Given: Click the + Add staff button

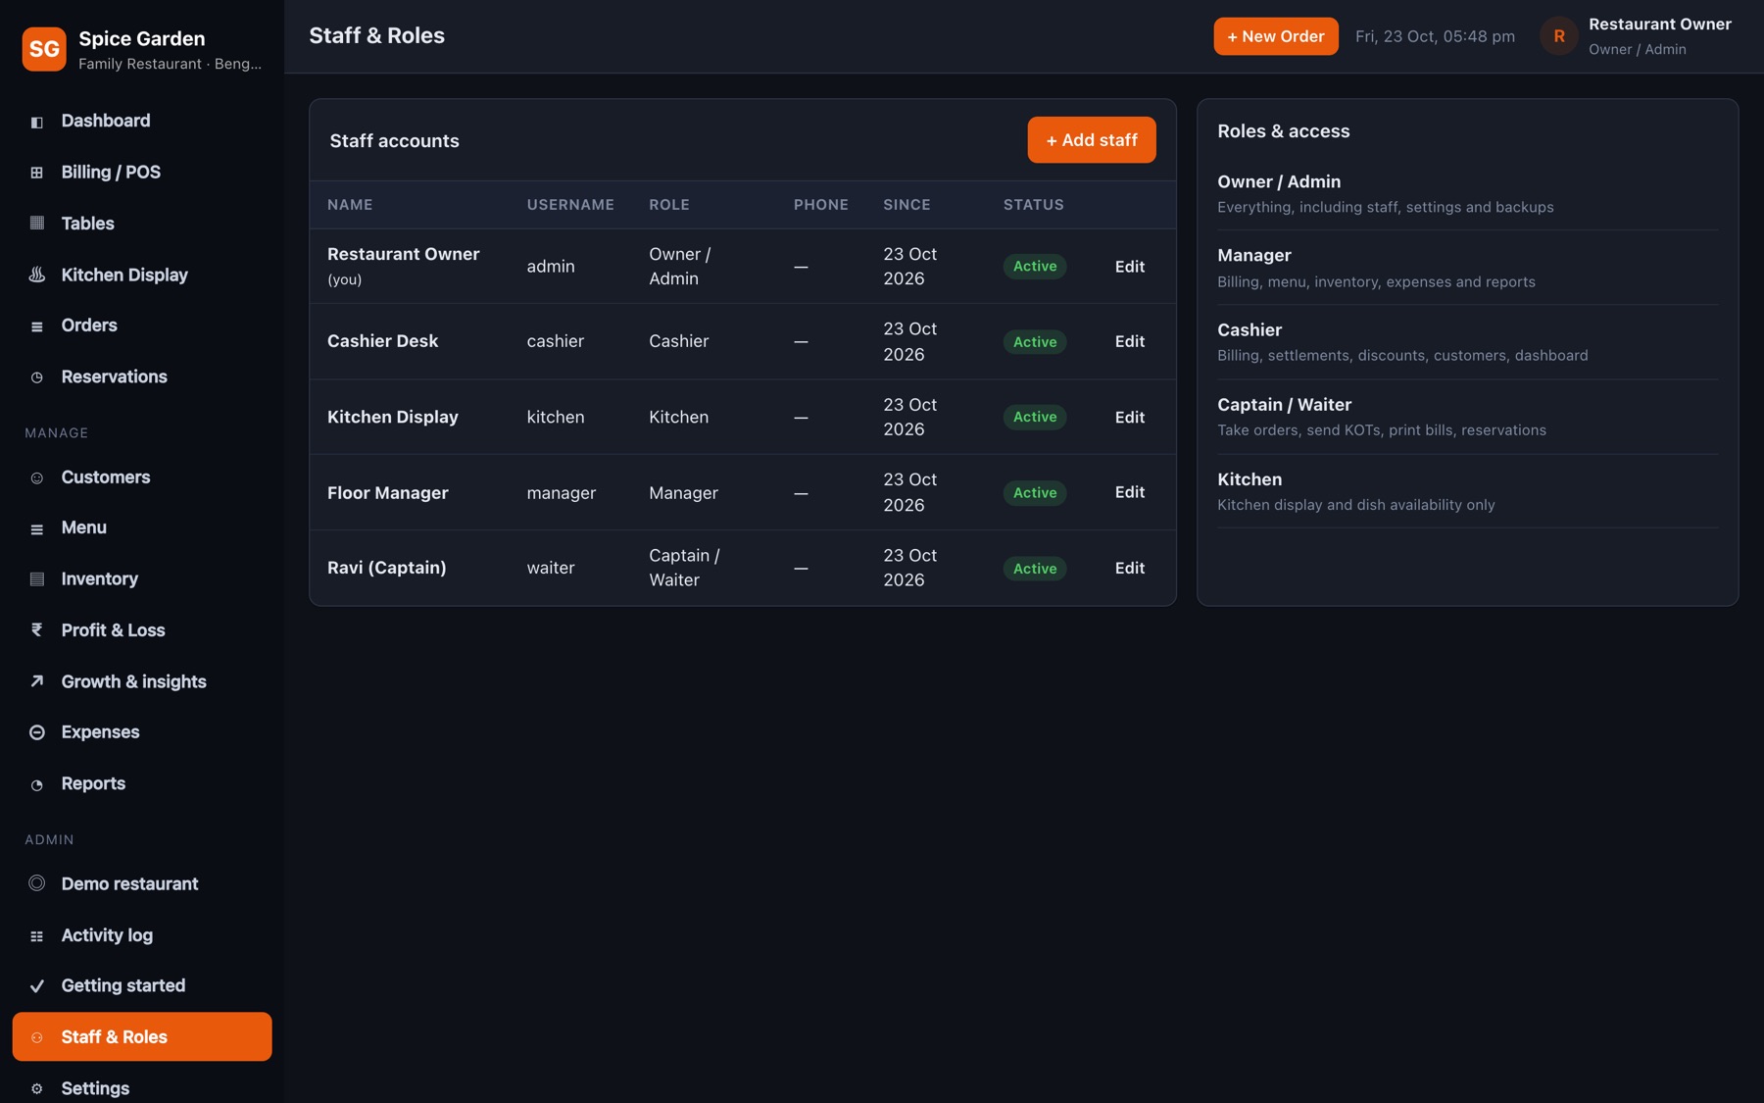Looking at the screenshot, I should coord(1092,140).
